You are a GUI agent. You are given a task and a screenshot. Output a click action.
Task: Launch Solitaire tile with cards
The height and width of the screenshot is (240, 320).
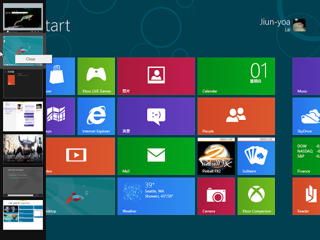(256, 156)
